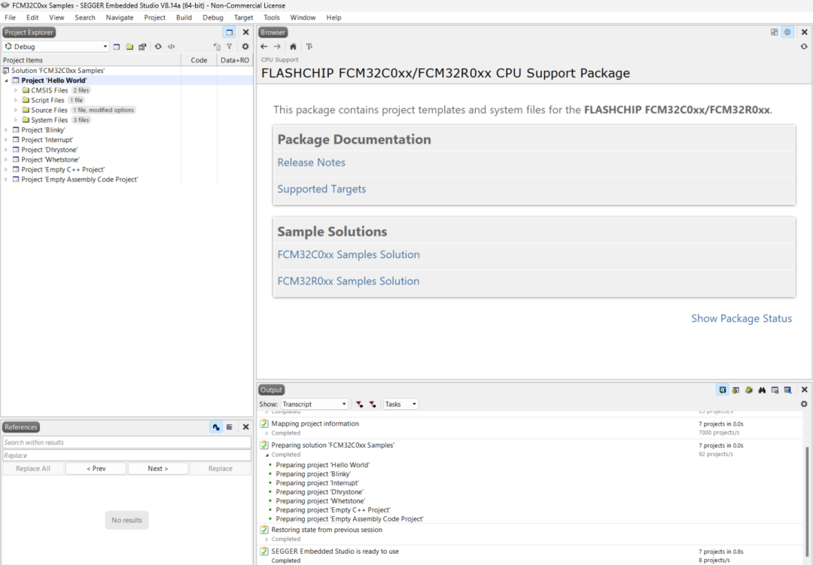Click the binoculars icon in Output panel
Viewport: 813px width, 565px height.
click(x=762, y=390)
